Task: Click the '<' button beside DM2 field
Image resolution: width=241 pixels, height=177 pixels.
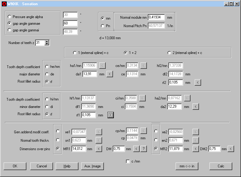Action: (x=231, y=149)
